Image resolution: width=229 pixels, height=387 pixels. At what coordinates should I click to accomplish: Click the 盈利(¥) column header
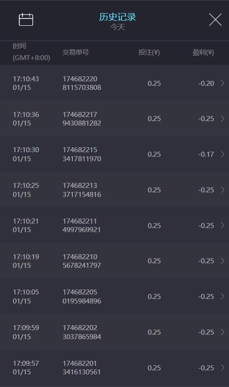pyautogui.click(x=203, y=52)
